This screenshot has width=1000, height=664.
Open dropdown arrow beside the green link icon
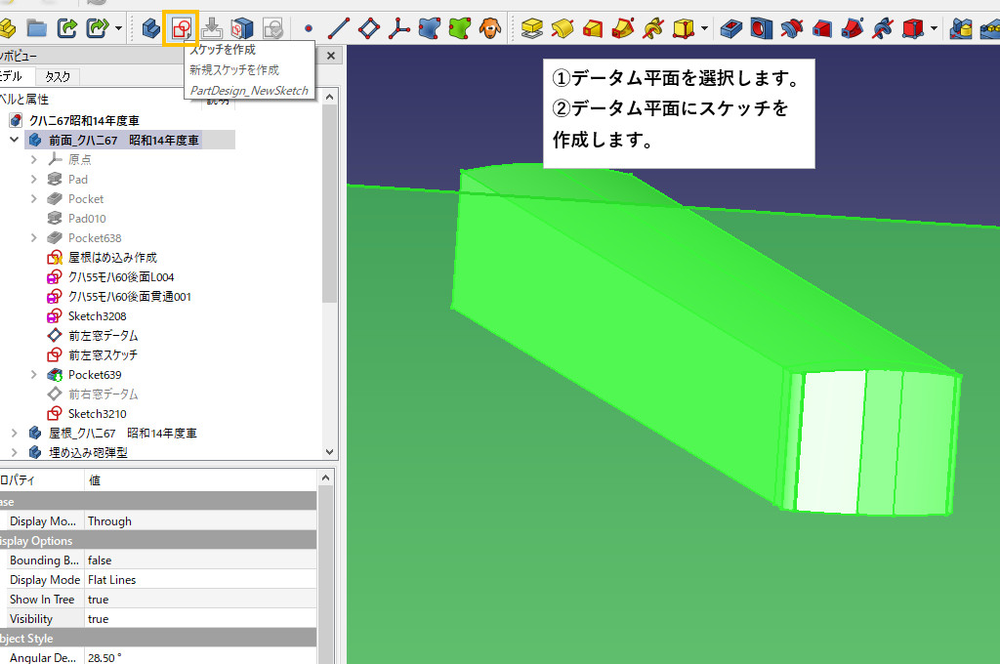coord(118,28)
